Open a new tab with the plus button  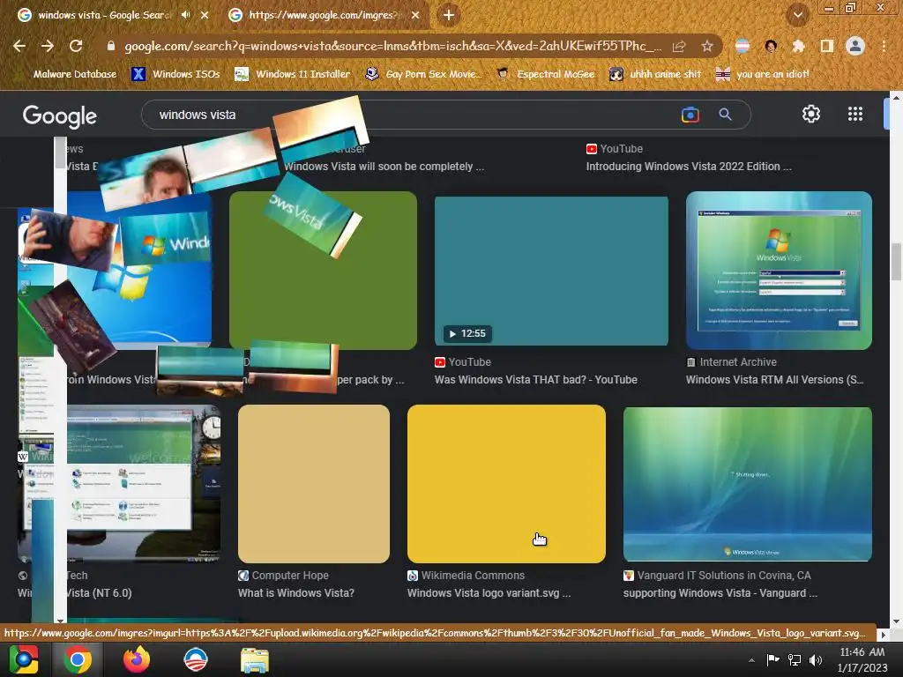(449, 15)
